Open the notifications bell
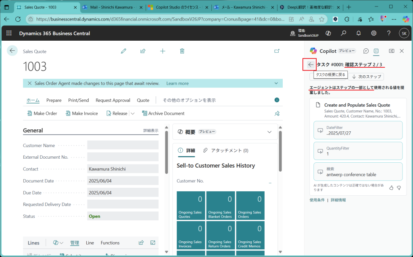This screenshot has width=413, height=257. point(359,33)
